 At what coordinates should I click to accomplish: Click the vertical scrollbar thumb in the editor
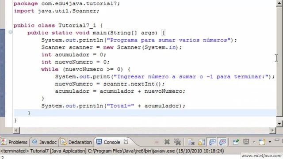pos(279,61)
